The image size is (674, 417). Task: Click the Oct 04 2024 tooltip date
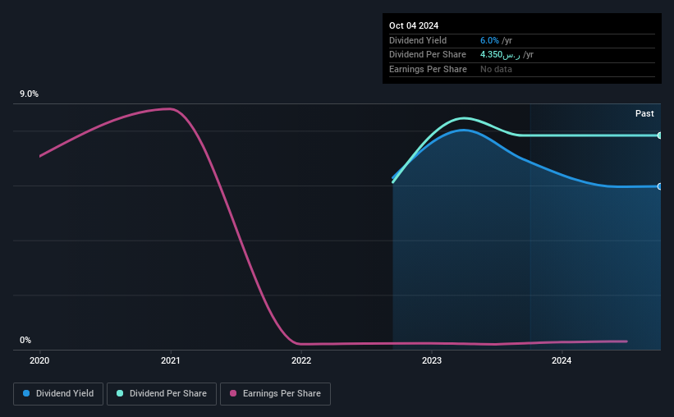[x=414, y=25]
